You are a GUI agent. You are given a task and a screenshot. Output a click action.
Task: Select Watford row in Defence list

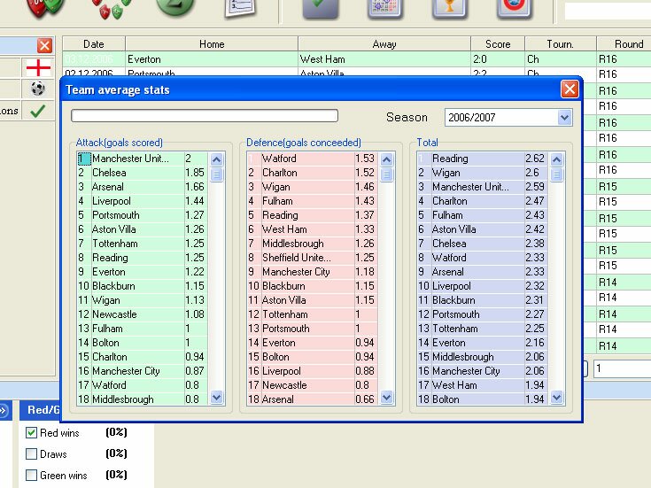point(312,159)
